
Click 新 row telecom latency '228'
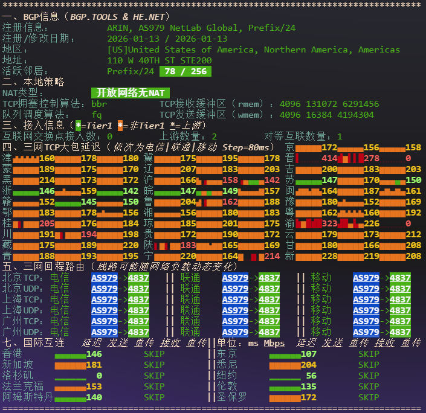click(x=329, y=256)
